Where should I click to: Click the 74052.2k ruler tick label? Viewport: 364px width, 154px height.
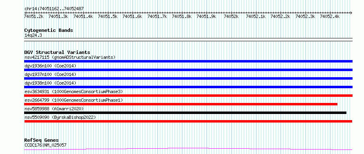click(x=281, y=16)
